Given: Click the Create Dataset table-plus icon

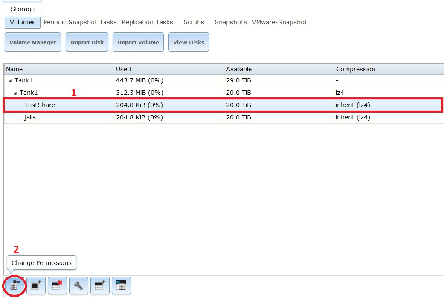Looking at the screenshot, I should [100, 286].
